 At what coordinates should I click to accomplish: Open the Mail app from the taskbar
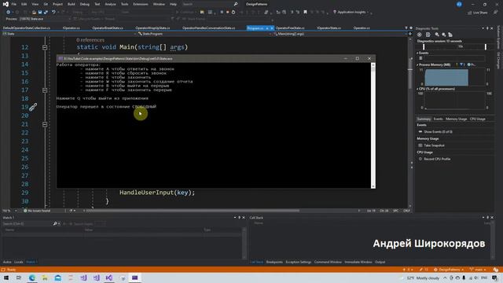57,277
